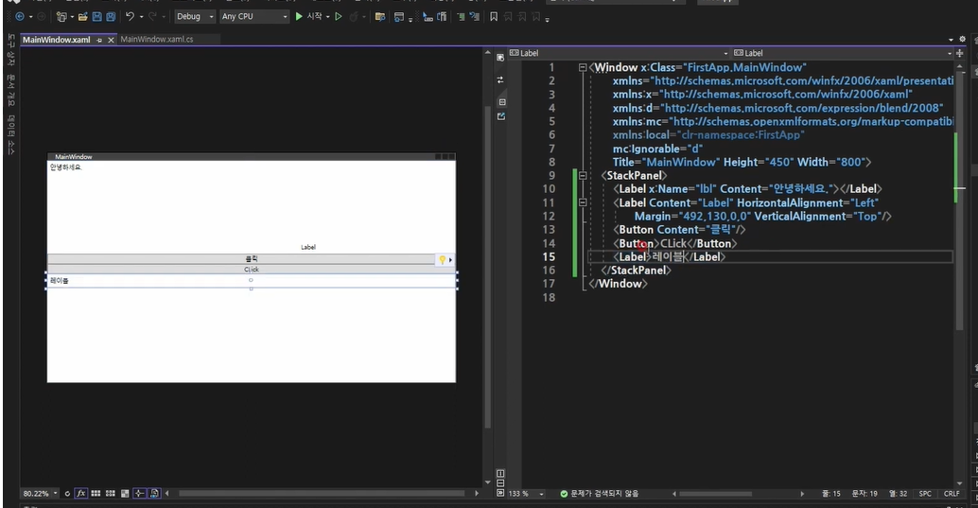
Task: Select the MainWindow.xaml tab
Action: pos(56,40)
